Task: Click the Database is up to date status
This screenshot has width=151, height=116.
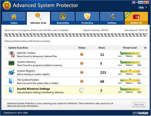Action: tap(16, 113)
